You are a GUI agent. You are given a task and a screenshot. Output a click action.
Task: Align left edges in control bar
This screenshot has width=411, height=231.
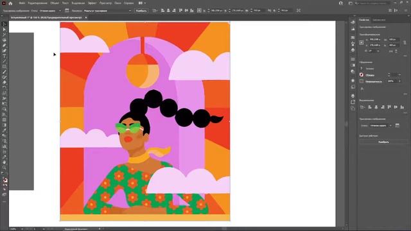pyautogui.click(x=162, y=10)
